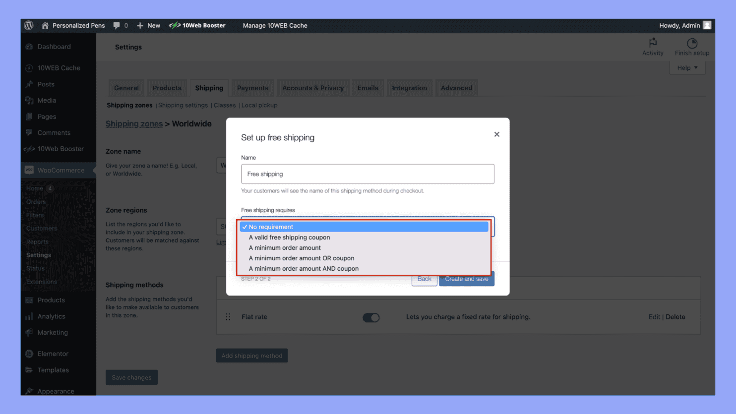This screenshot has width=736, height=414.
Task: Choose 'A valid free shipping coupon' option
Action: click(290, 237)
